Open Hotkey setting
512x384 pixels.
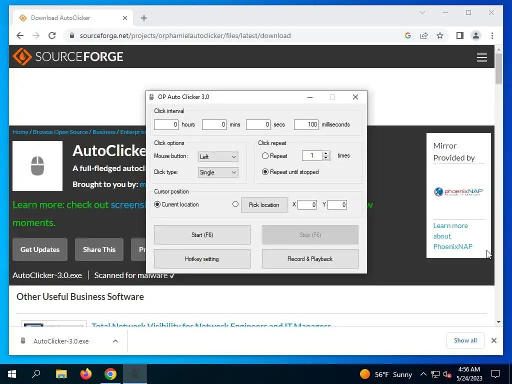click(202, 259)
